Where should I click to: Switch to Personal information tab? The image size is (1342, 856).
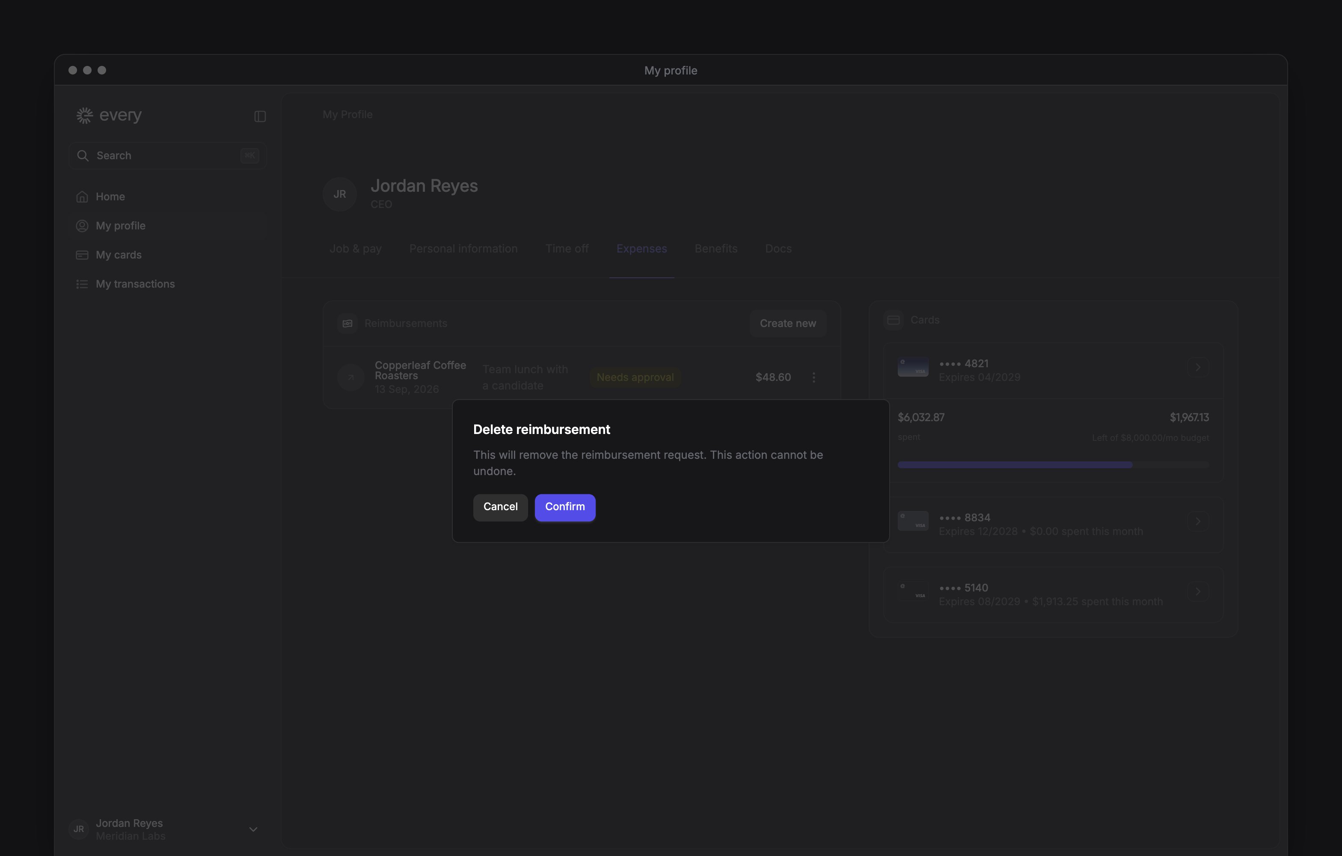point(463,249)
